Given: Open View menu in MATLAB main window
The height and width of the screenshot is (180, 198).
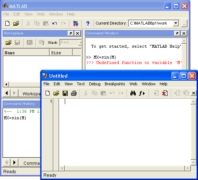Looking at the screenshot, I should point(28,14).
